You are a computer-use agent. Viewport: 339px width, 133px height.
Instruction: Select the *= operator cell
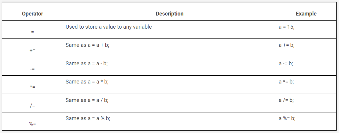point(32,87)
